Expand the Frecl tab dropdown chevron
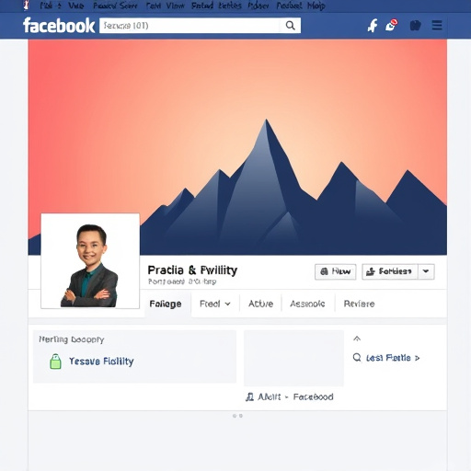471x471 pixels. (x=227, y=304)
